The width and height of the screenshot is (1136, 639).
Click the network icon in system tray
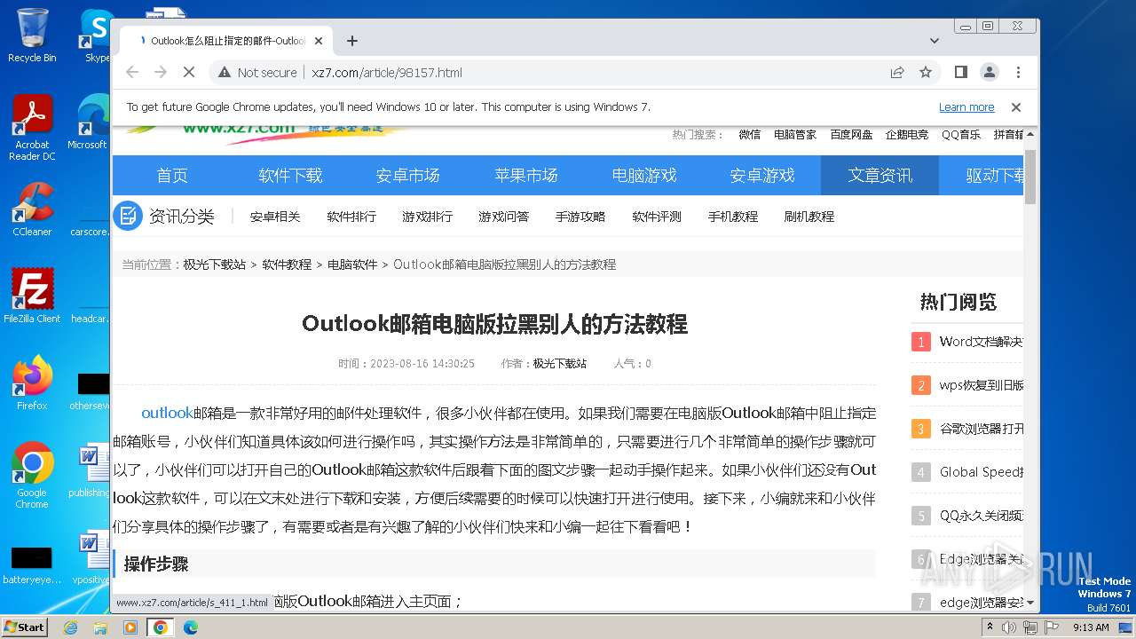[1029, 627]
